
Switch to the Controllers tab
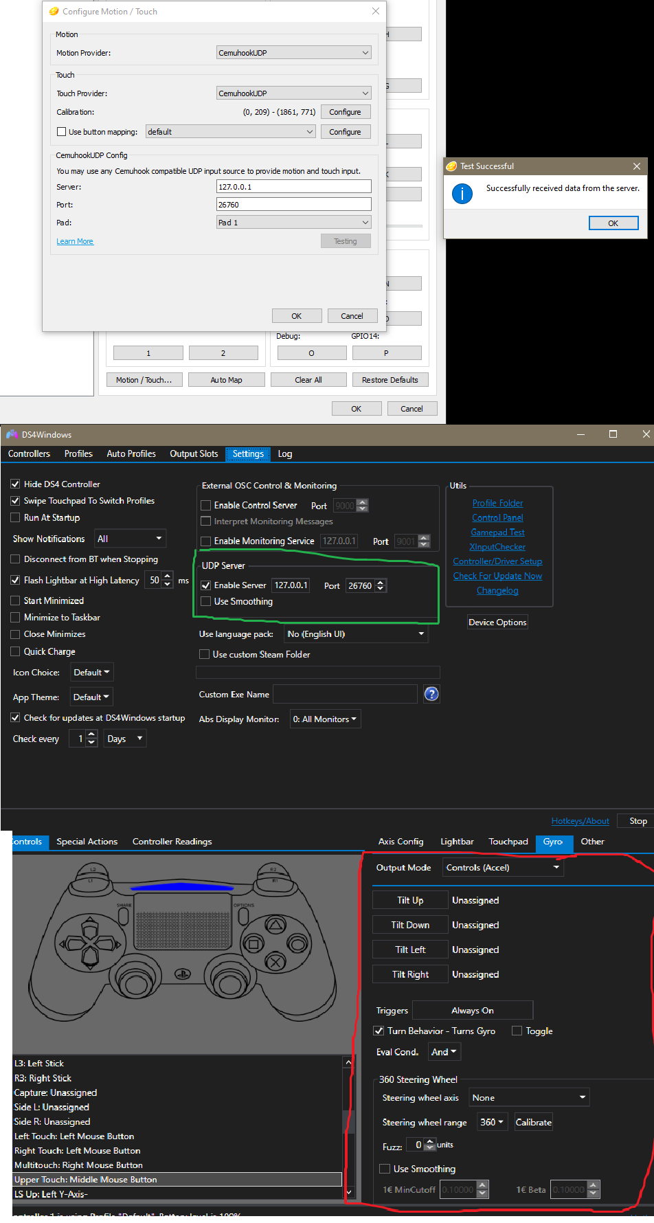29,453
